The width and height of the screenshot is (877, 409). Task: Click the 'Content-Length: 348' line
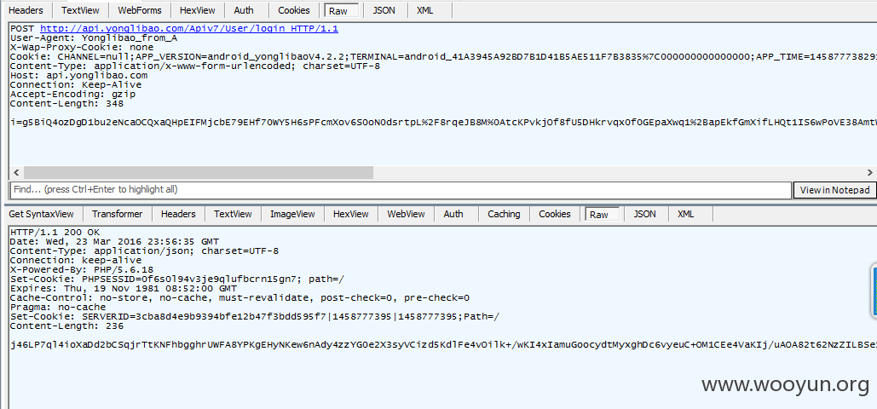66,103
